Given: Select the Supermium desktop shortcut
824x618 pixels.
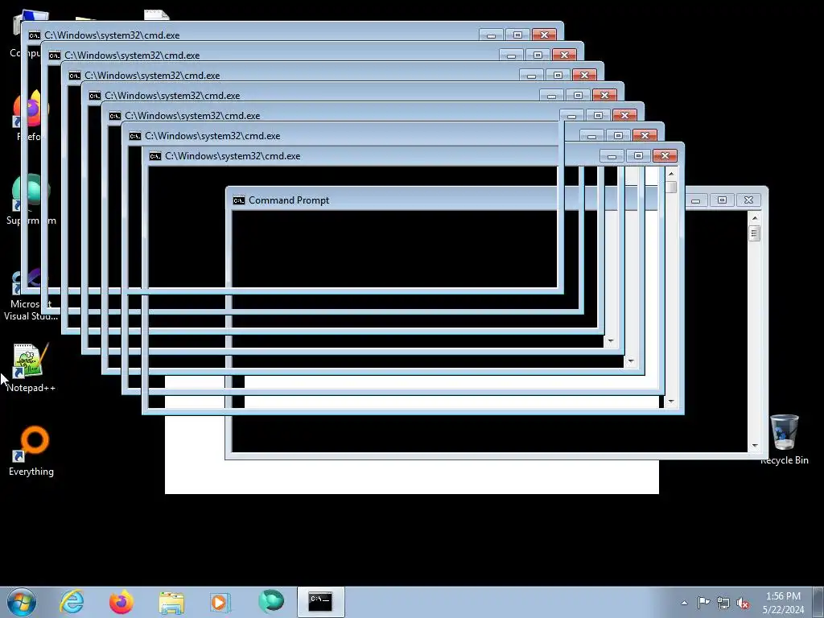Looking at the screenshot, I should (x=31, y=200).
